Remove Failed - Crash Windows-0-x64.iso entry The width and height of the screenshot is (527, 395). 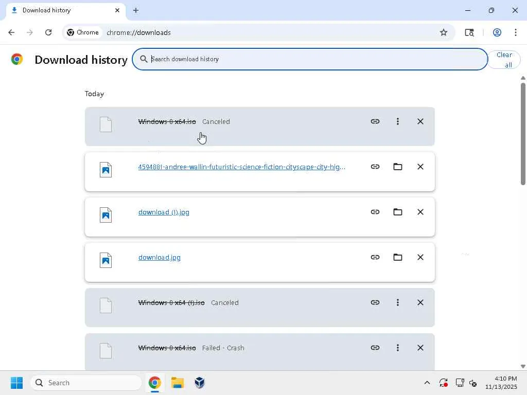tap(420, 348)
